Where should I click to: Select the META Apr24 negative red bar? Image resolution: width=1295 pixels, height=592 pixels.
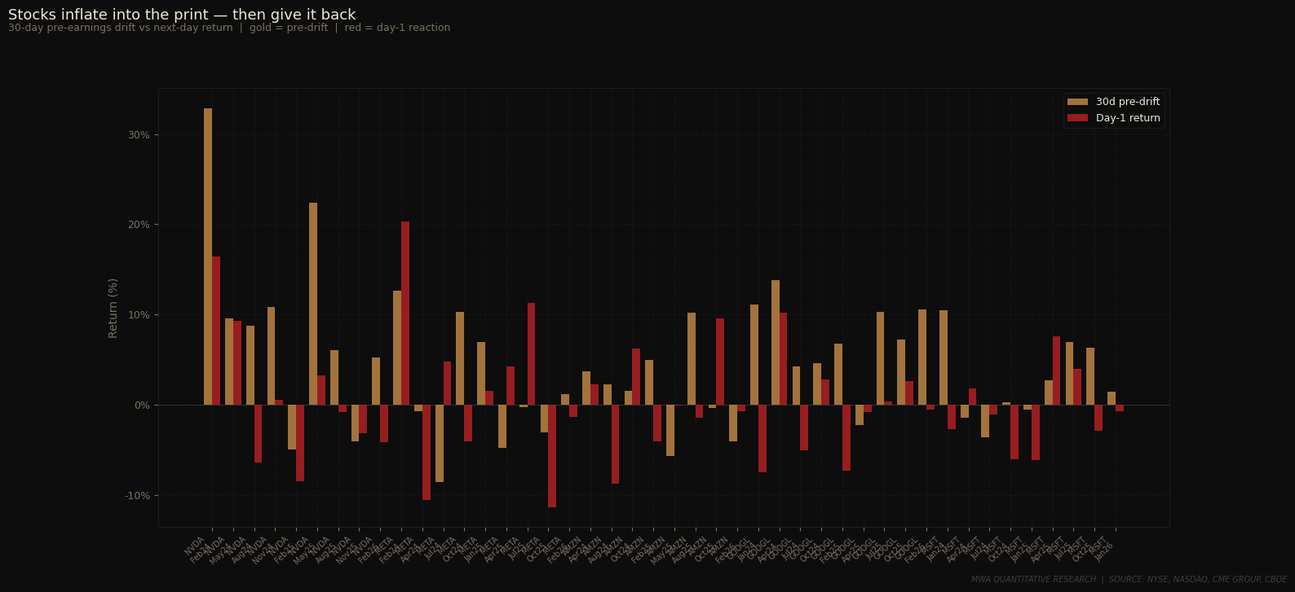427,452
